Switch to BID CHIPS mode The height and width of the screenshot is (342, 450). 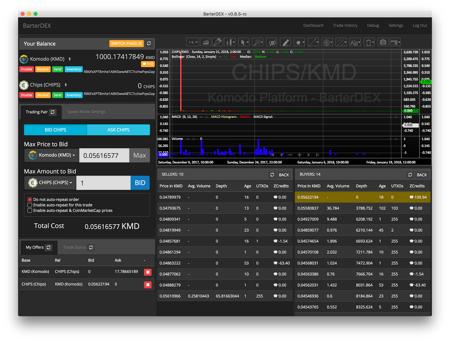pos(55,130)
